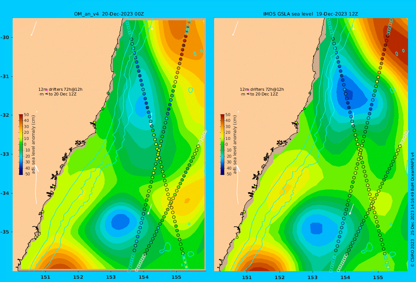
Task: Click the IMOS GSLA map's sea level colorbar
Action: (222, 145)
